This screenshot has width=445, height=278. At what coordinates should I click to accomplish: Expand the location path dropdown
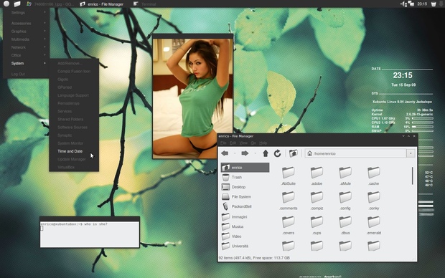pyautogui.click(x=411, y=153)
